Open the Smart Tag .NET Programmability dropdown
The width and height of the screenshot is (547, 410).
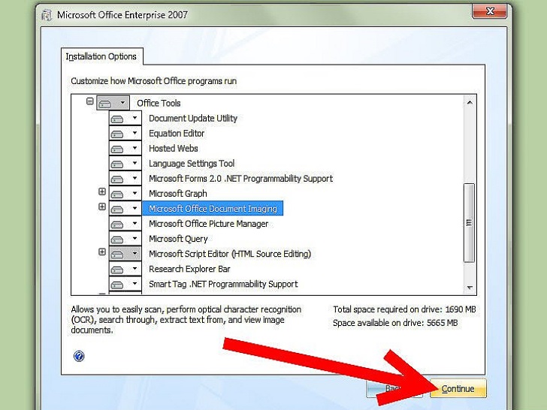tap(134, 284)
